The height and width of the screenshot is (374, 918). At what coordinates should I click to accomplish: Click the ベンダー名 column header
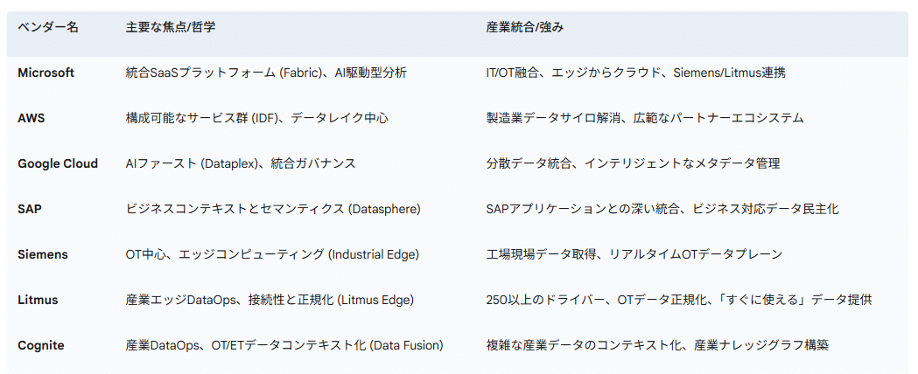(x=48, y=27)
